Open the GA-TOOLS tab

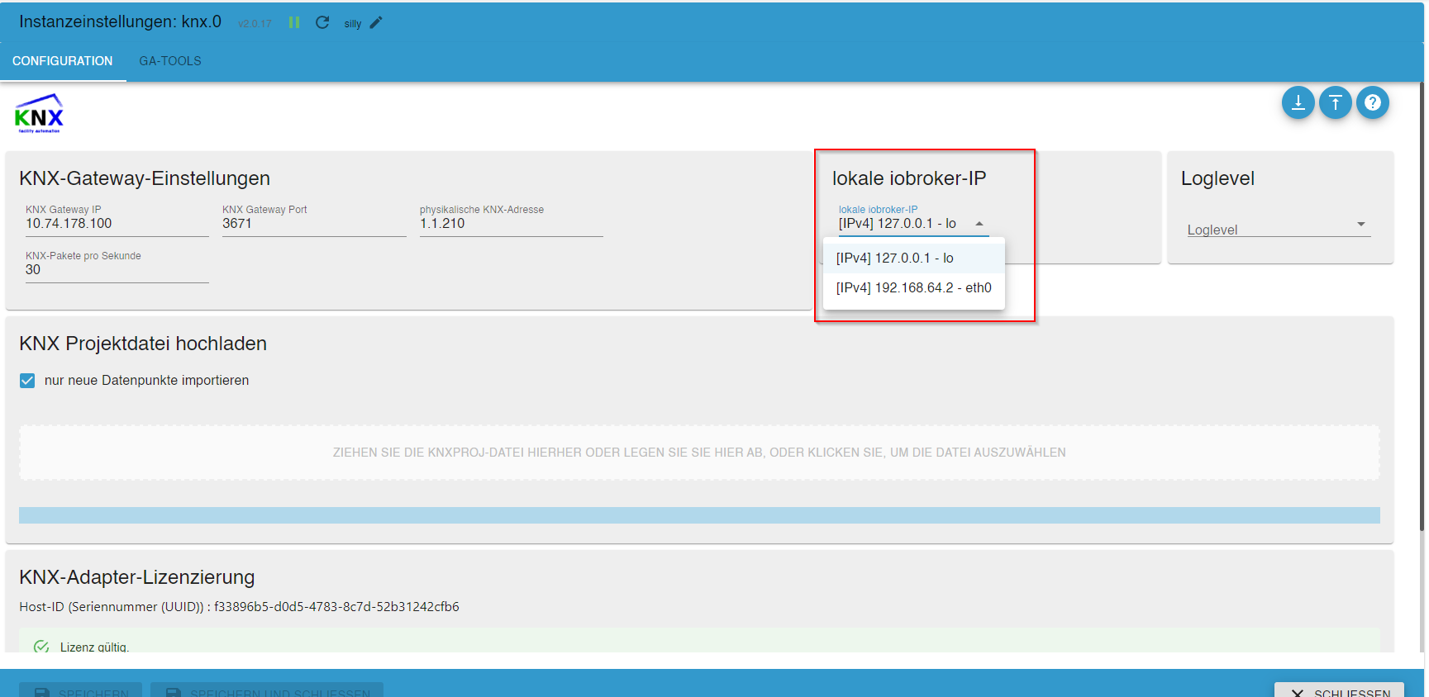click(170, 61)
